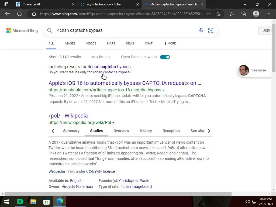Go to Microsoft Bing home logo
Screen dimensions: 276x207
pyautogui.click(x=22, y=30)
